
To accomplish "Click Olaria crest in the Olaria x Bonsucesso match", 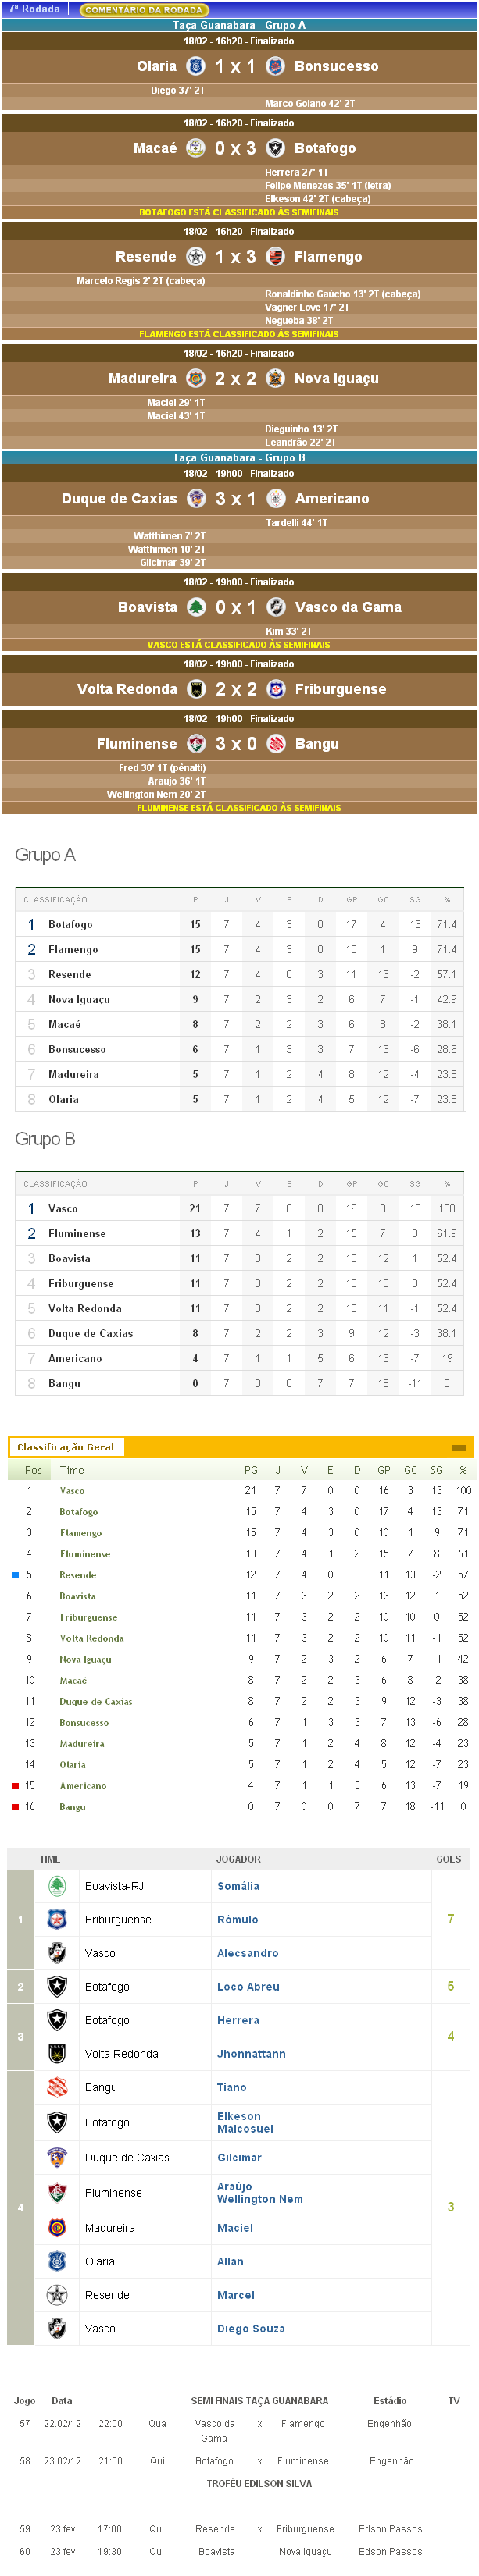I will pos(196,66).
